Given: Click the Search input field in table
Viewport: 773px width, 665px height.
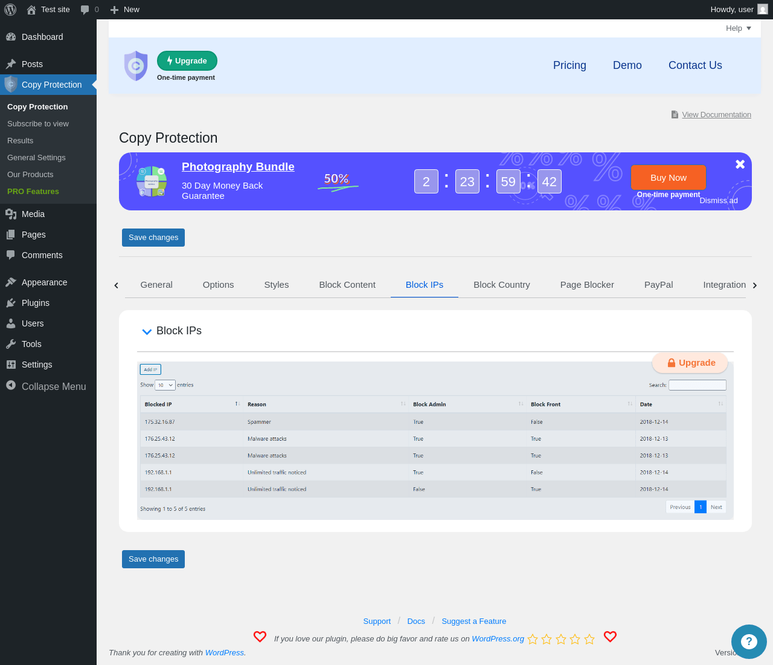Looking at the screenshot, I should [x=698, y=385].
